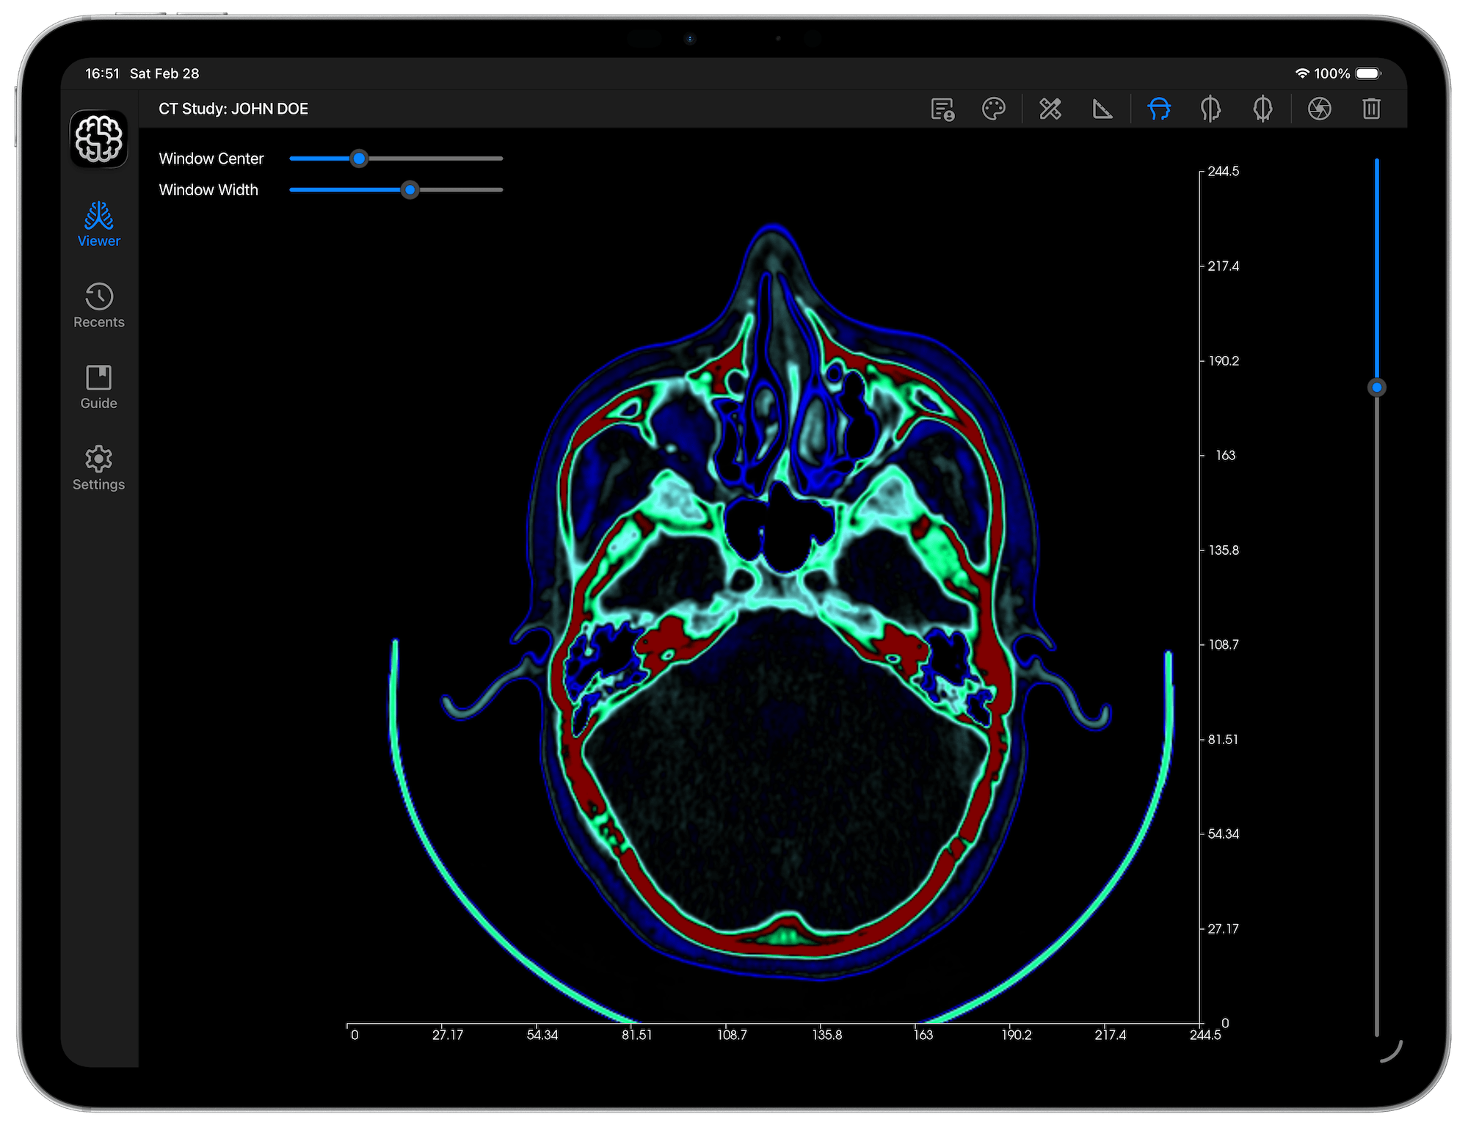Capture a snapshot with the aperture icon
Screen dimensions: 1468x1125
tap(1319, 109)
